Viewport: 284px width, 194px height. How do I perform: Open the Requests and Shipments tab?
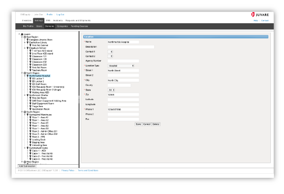[78, 21]
